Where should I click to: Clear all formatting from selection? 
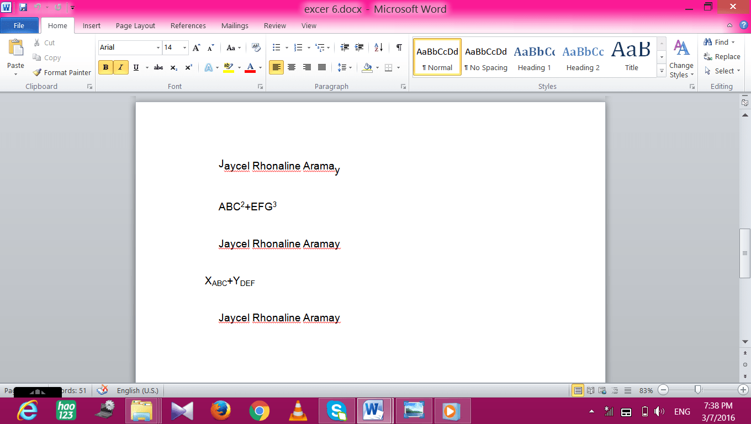tap(256, 47)
